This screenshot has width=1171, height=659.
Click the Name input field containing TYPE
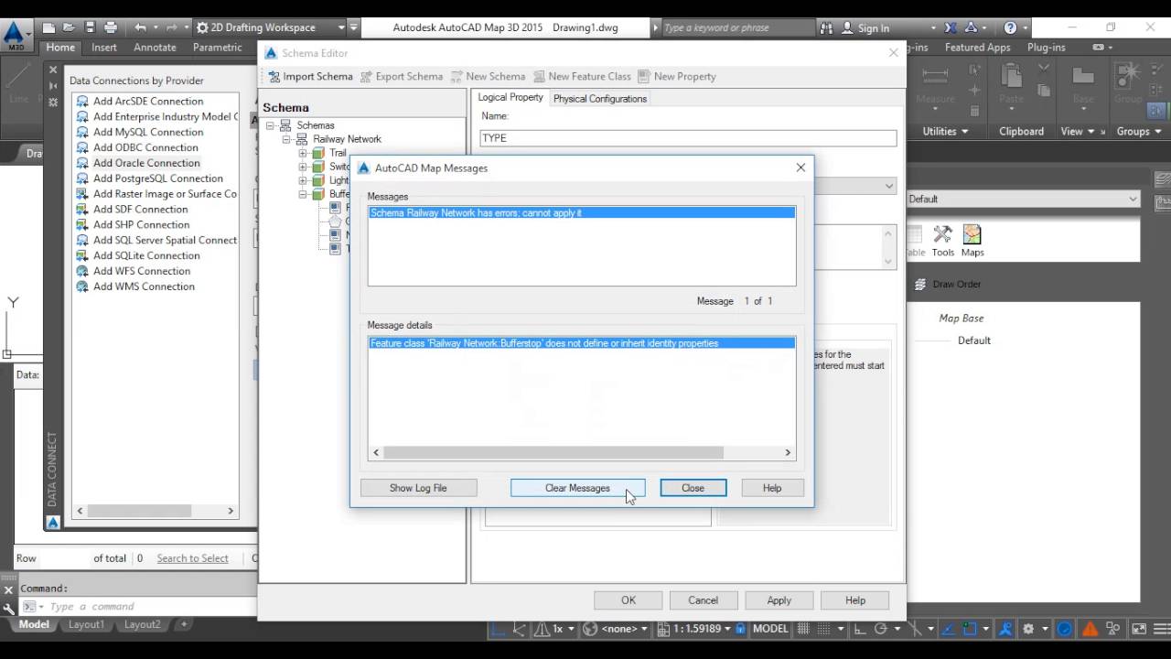point(688,138)
